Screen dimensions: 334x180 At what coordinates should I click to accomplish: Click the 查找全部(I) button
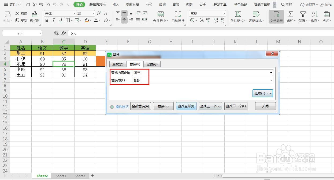tap(186, 106)
